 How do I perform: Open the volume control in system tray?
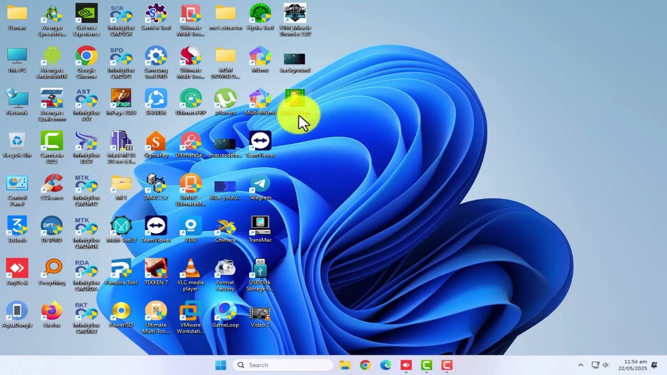[606, 365]
